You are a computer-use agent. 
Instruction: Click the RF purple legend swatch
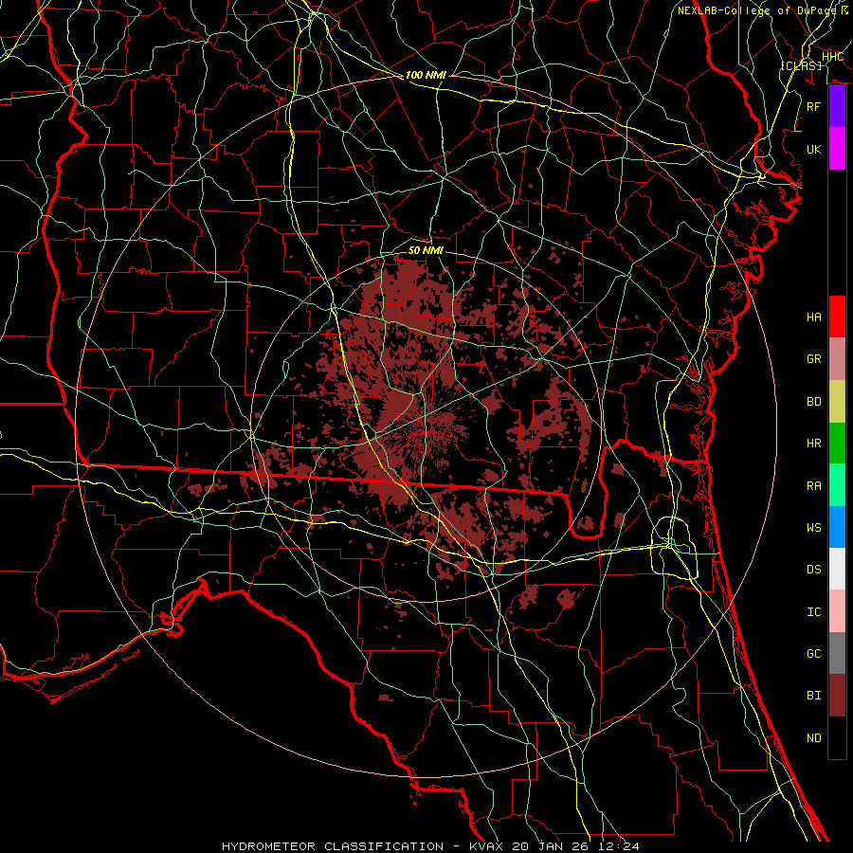click(837, 106)
